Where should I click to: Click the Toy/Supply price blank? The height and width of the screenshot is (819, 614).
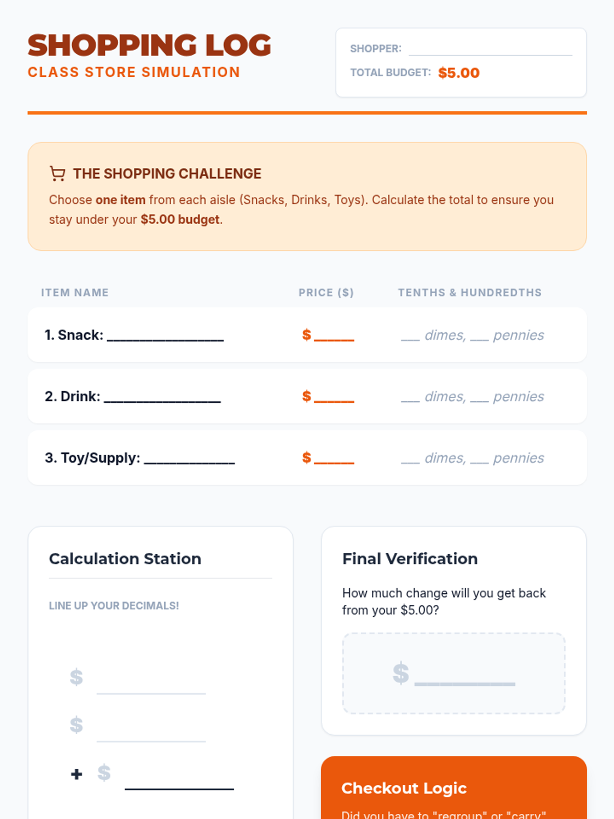point(334,459)
